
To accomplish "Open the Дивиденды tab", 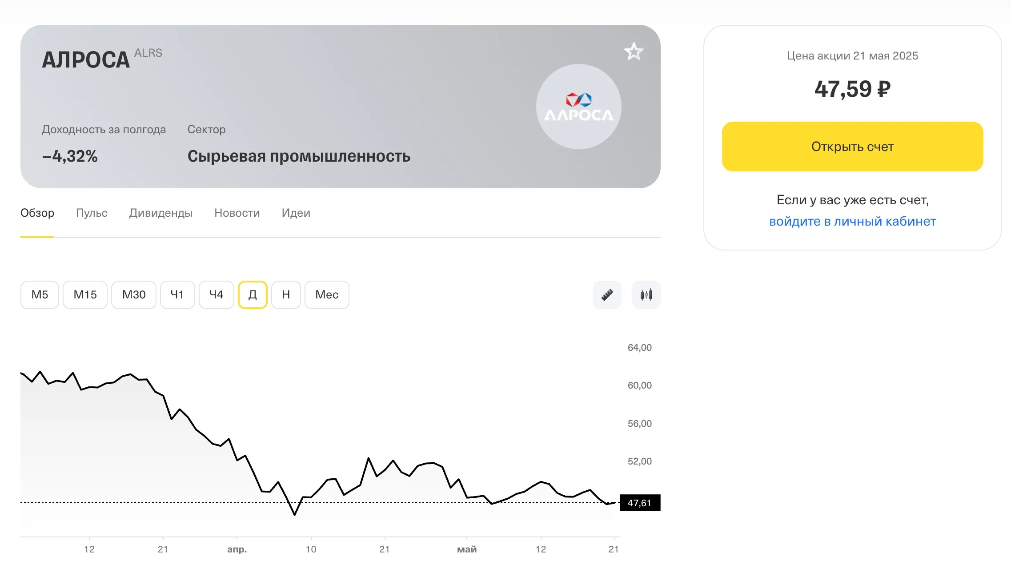I will coord(160,213).
